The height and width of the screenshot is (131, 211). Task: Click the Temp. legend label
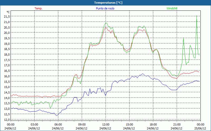(39, 8)
